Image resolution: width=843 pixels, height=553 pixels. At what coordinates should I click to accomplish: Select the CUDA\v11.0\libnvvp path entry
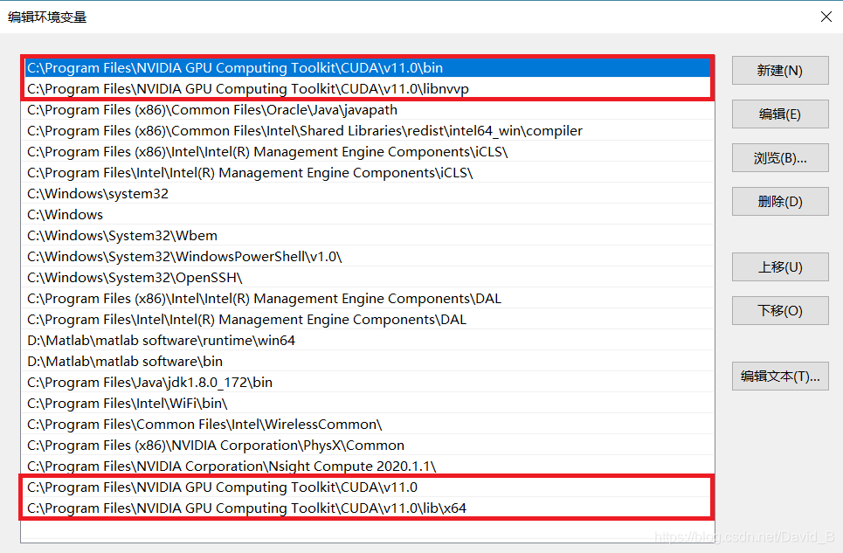[368, 89]
